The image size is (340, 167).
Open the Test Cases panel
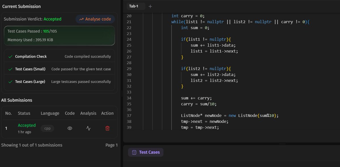pyautogui.click(x=146, y=152)
